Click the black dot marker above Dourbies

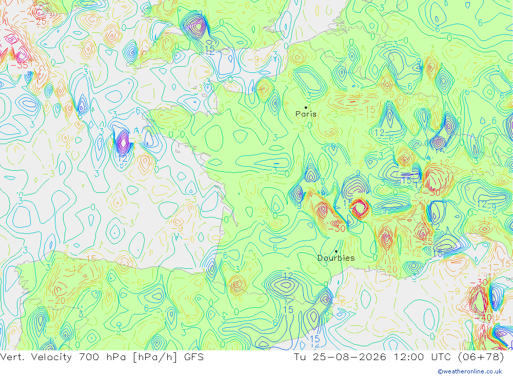click(x=337, y=252)
